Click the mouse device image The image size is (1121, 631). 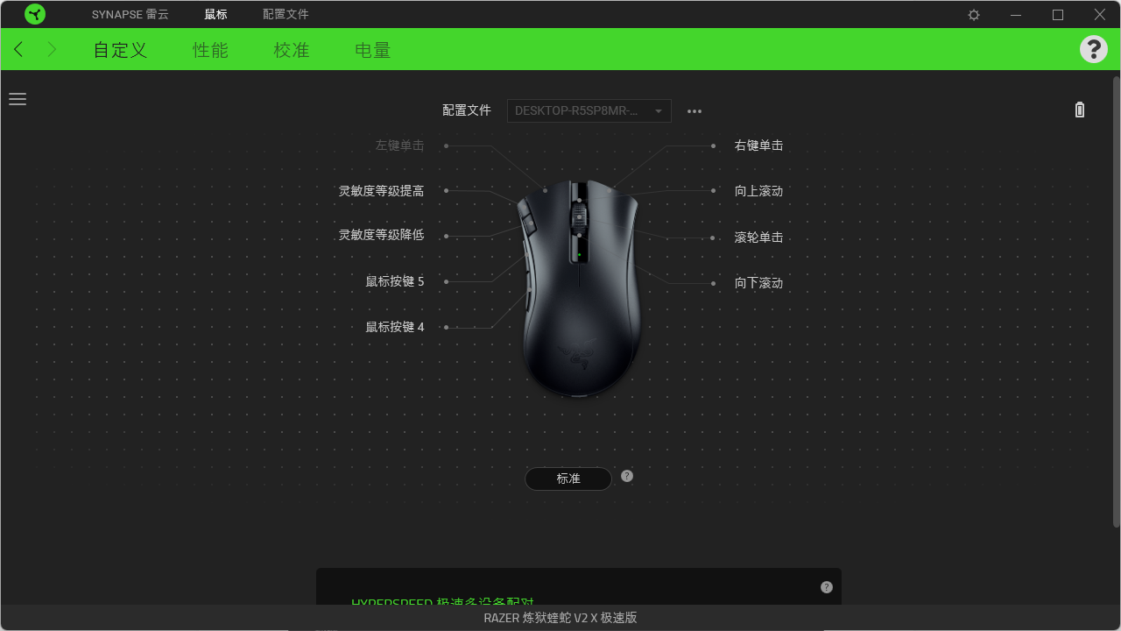coord(579,287)
